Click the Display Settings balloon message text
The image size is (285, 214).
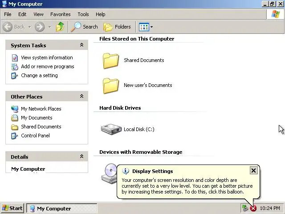pos(187,186)
